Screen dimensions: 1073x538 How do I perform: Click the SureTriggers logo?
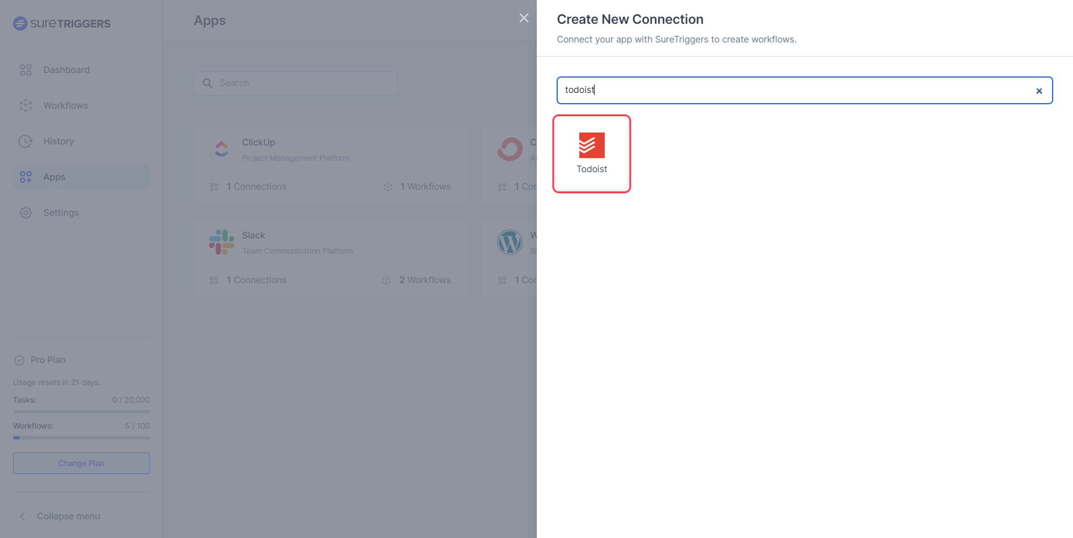point(61,23)
